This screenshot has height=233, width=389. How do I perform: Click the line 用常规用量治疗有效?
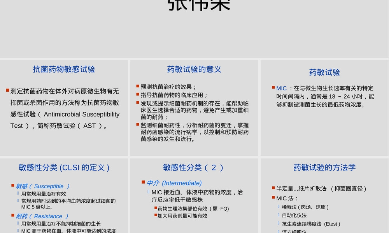pos(44,194)
